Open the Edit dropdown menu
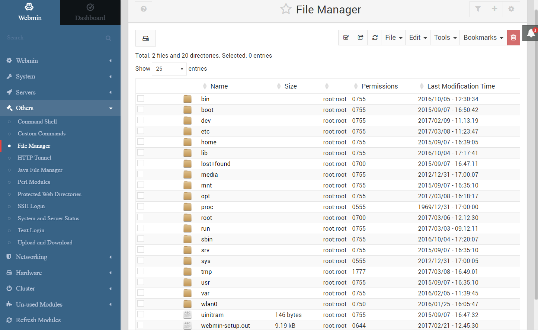538x330 pixels. pos(417,38)
